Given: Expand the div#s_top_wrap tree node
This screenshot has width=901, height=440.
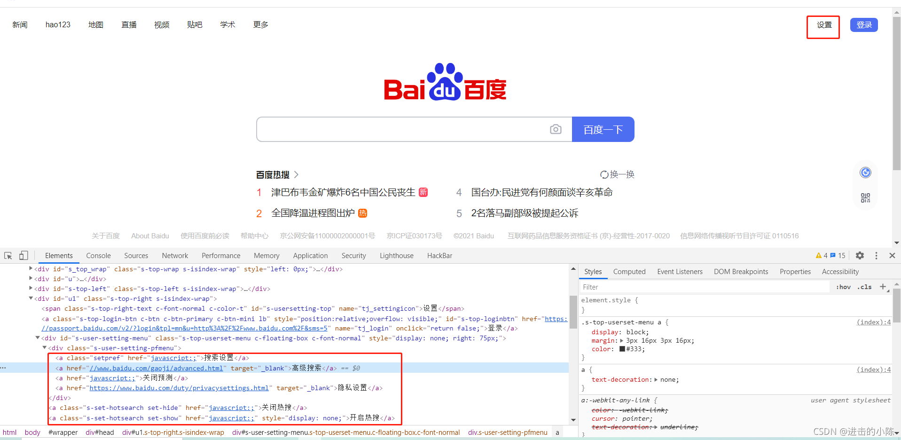Looking at the screenshot, I should click(30, 269).
